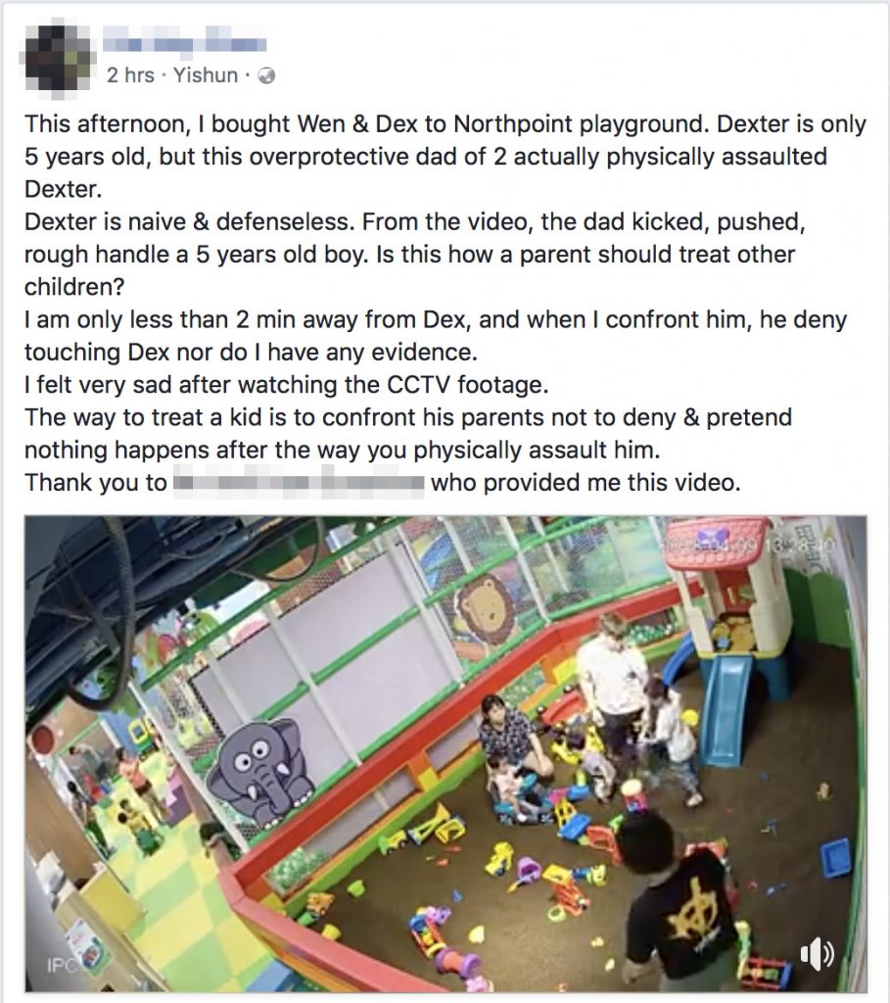
Task: Click the blue bin on playground floor
Action: (835, 857)
